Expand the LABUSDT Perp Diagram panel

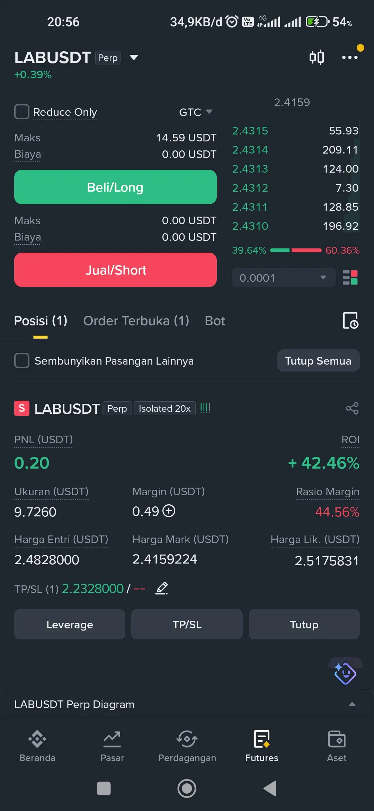pyautogui.click(x=187, y=704)
